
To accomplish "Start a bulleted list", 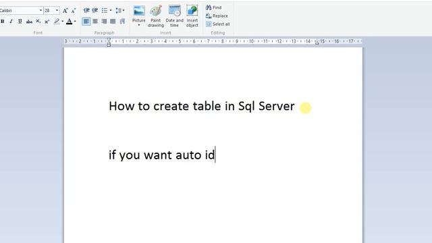I will point(105,11).
